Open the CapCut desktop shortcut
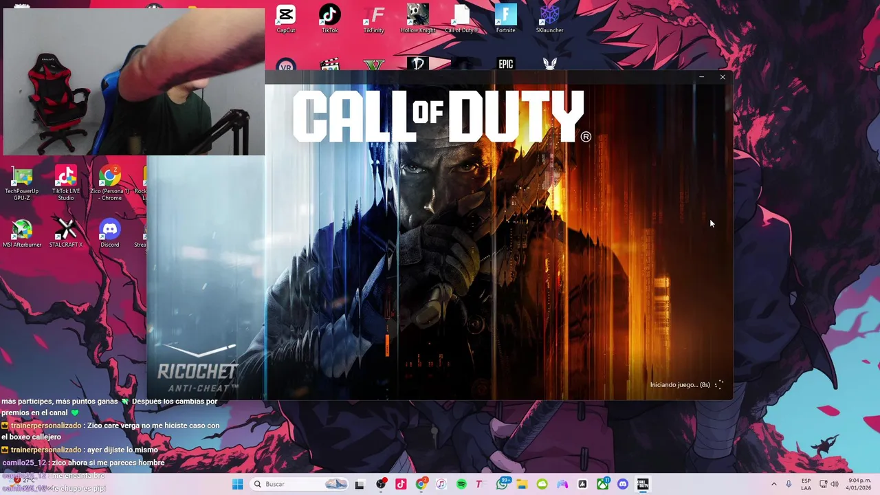Viewport: 880px width, 495px height. 286,19
